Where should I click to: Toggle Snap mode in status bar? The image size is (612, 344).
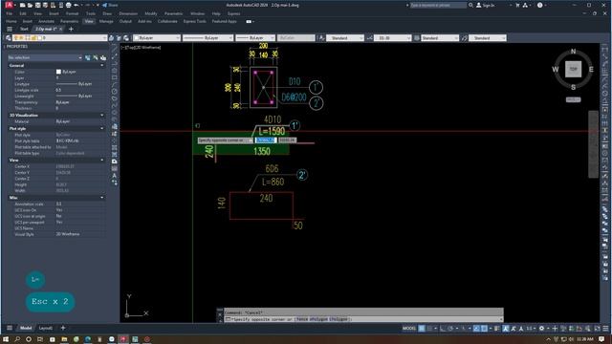429,329
